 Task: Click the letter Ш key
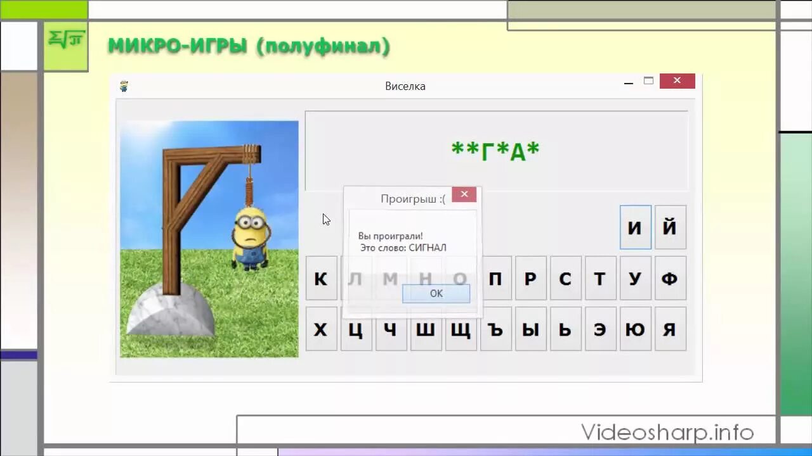click(426, 329)
